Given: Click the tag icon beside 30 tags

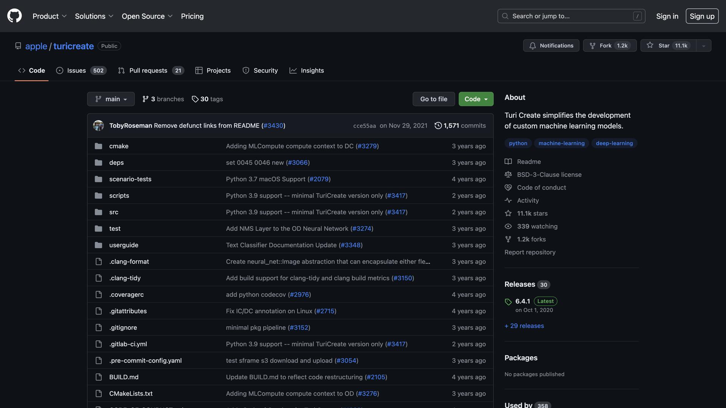Looking at the screenshot, I should point(195,99).
